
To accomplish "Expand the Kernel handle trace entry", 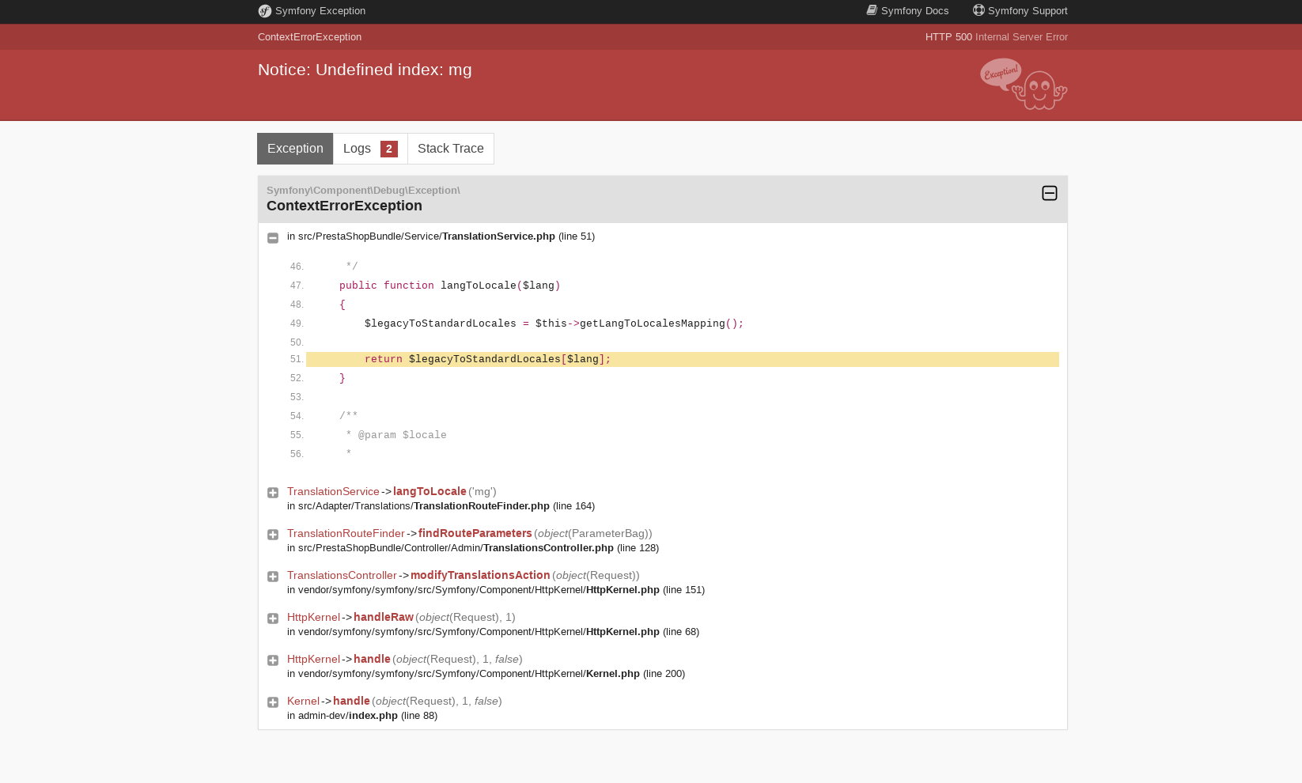I will [273, 702].
